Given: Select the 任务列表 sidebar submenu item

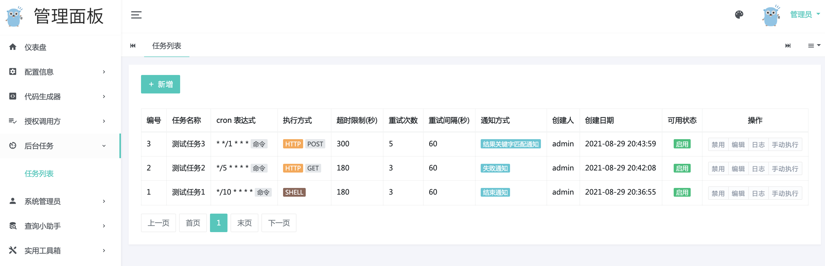Looking at the screenshot, I should [x=39, y=174].
